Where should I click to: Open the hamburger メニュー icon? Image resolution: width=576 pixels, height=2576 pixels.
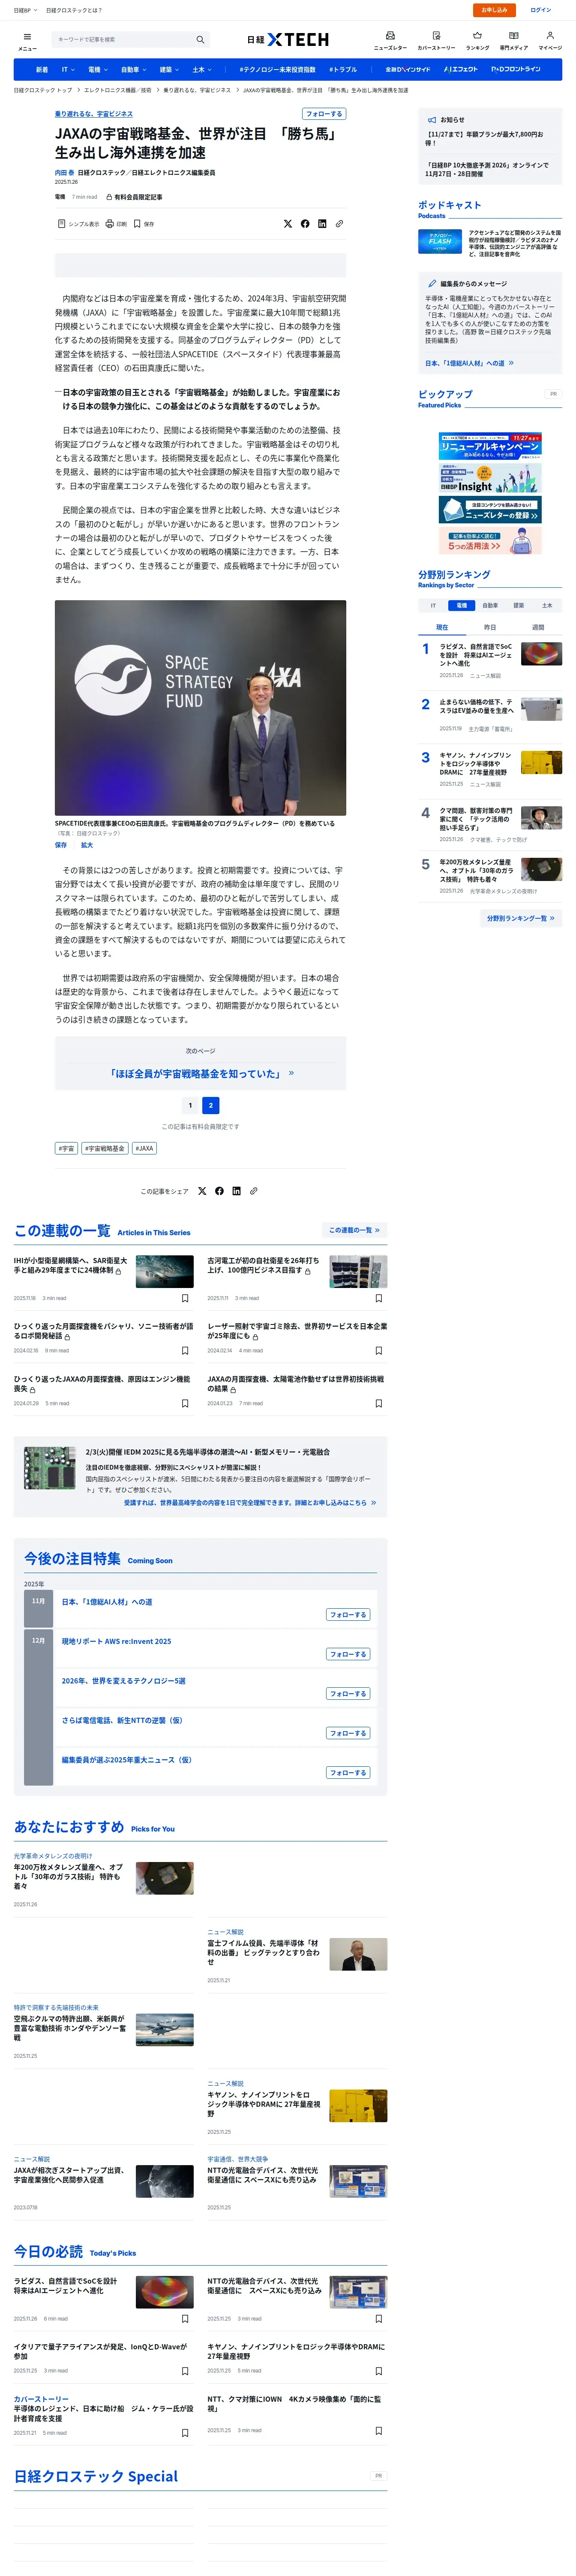click(27, 40)
